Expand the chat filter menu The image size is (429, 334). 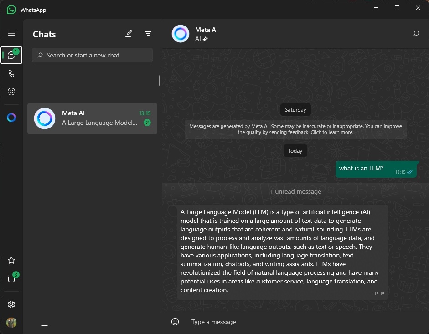click(148, 34)
